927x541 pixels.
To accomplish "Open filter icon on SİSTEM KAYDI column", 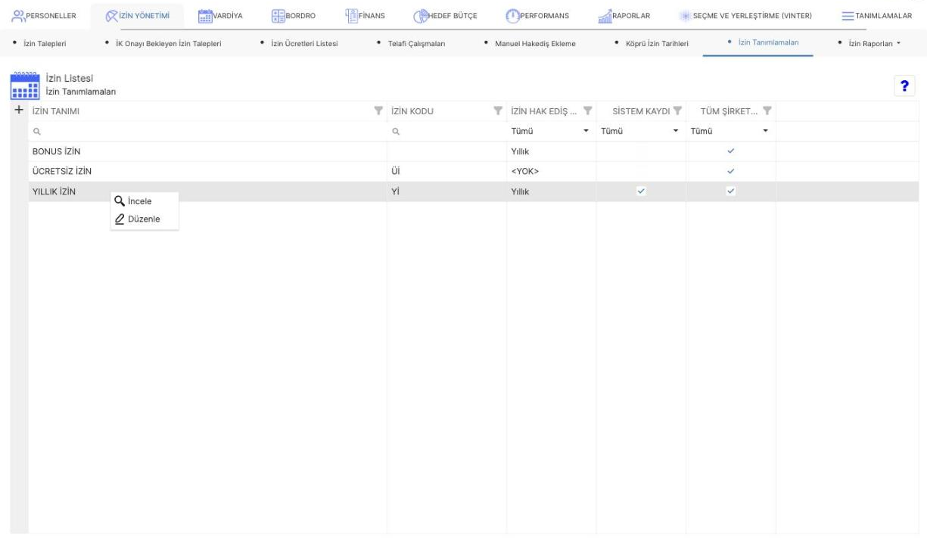I will pos(677,112).
